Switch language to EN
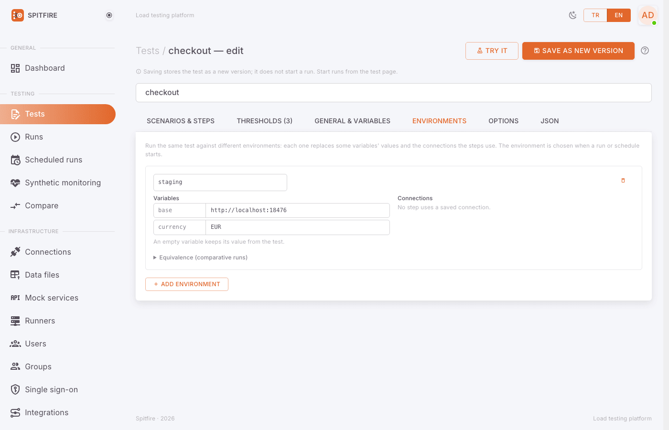 pos(619,15)
